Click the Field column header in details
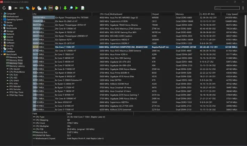 coord(49,113)
